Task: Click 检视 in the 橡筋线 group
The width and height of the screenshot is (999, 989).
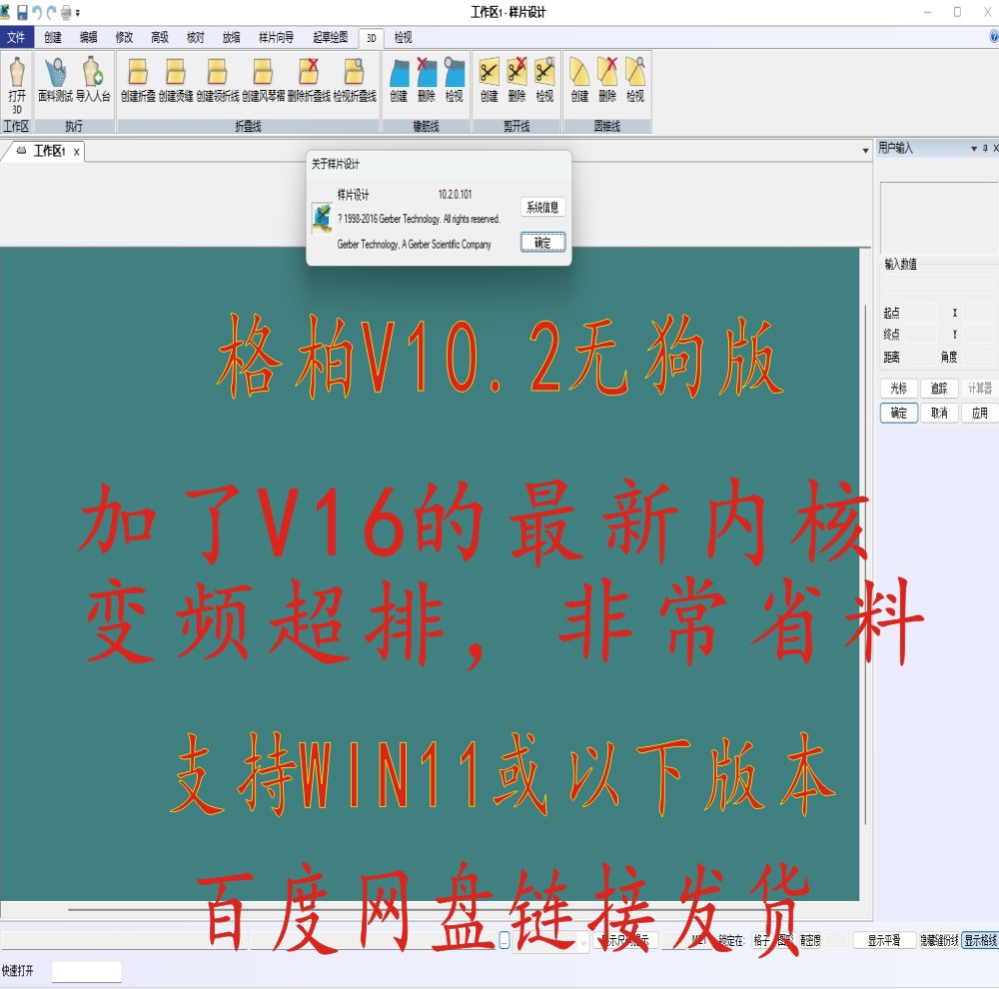Action: 455,80
